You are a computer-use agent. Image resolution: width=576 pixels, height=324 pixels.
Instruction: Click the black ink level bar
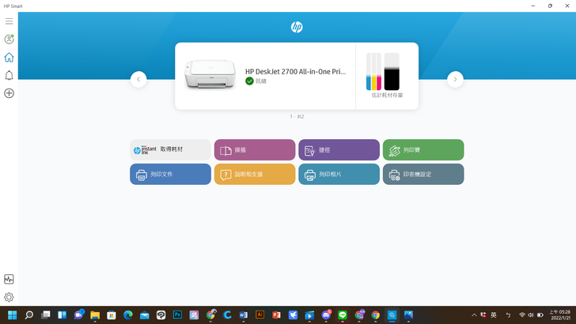point(392,72)
